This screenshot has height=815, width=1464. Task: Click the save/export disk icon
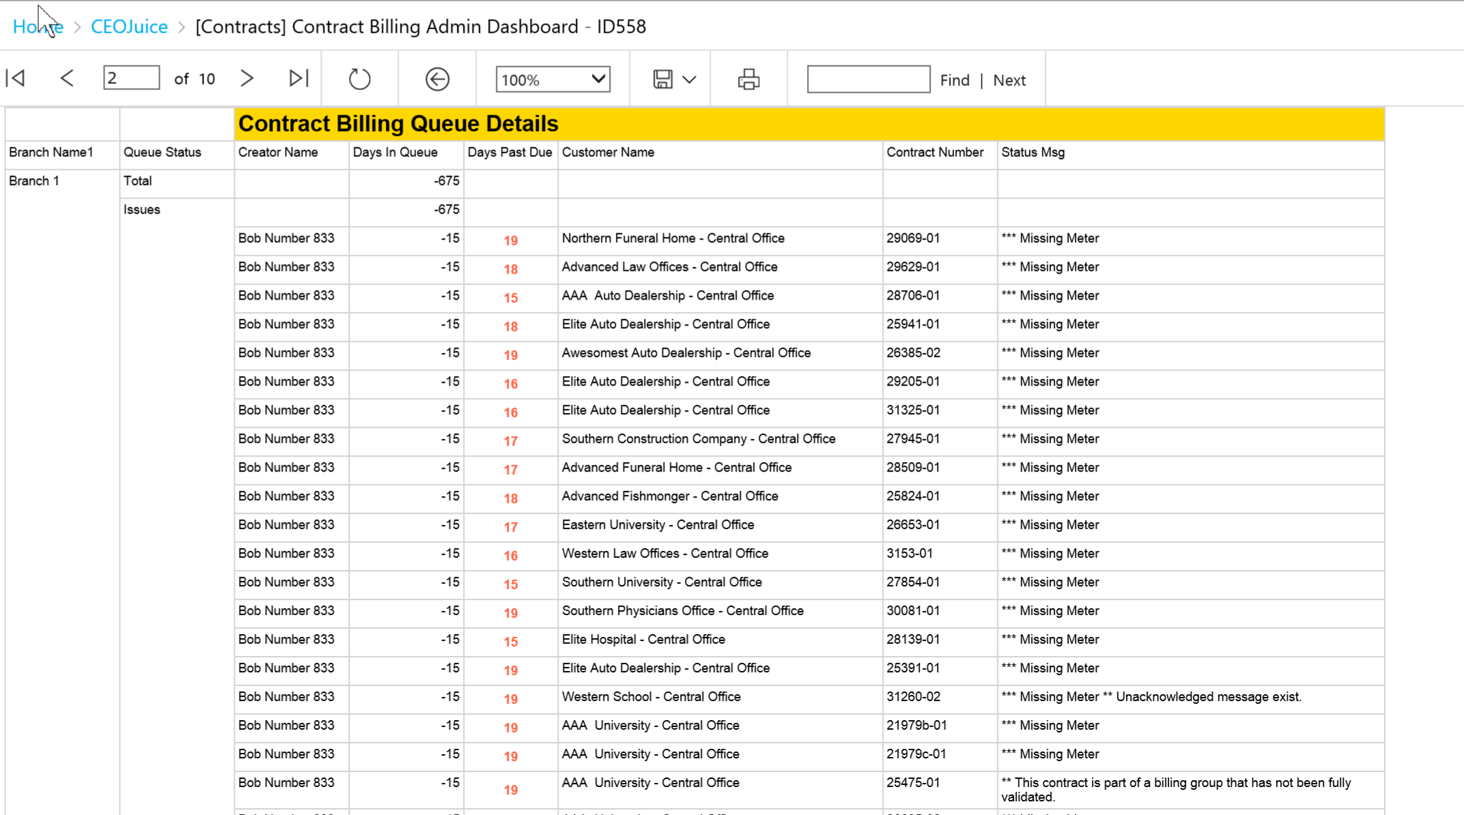(662, 79)
